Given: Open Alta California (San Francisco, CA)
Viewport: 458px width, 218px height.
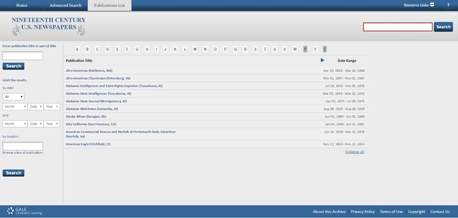Looking at the screenshot, I should (91, 124).
